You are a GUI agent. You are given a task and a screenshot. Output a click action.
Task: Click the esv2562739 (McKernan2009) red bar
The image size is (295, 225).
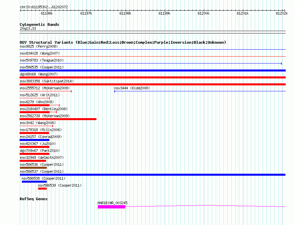(x=58, y=119)
